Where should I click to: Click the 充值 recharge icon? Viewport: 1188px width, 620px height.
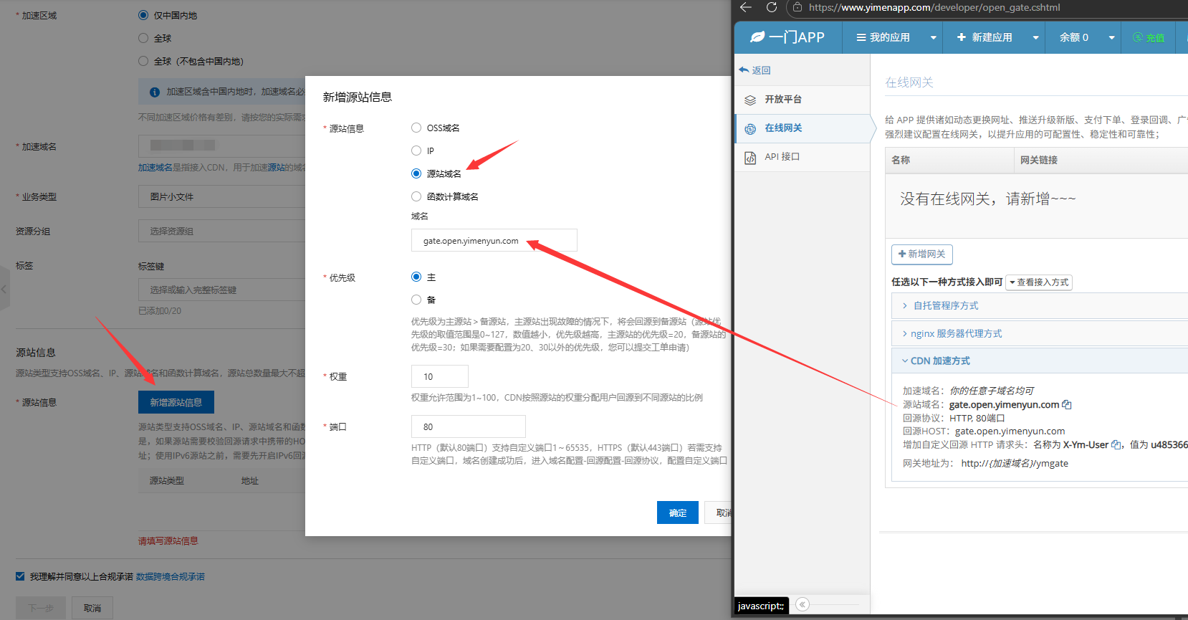click(x=1138, y=38)
